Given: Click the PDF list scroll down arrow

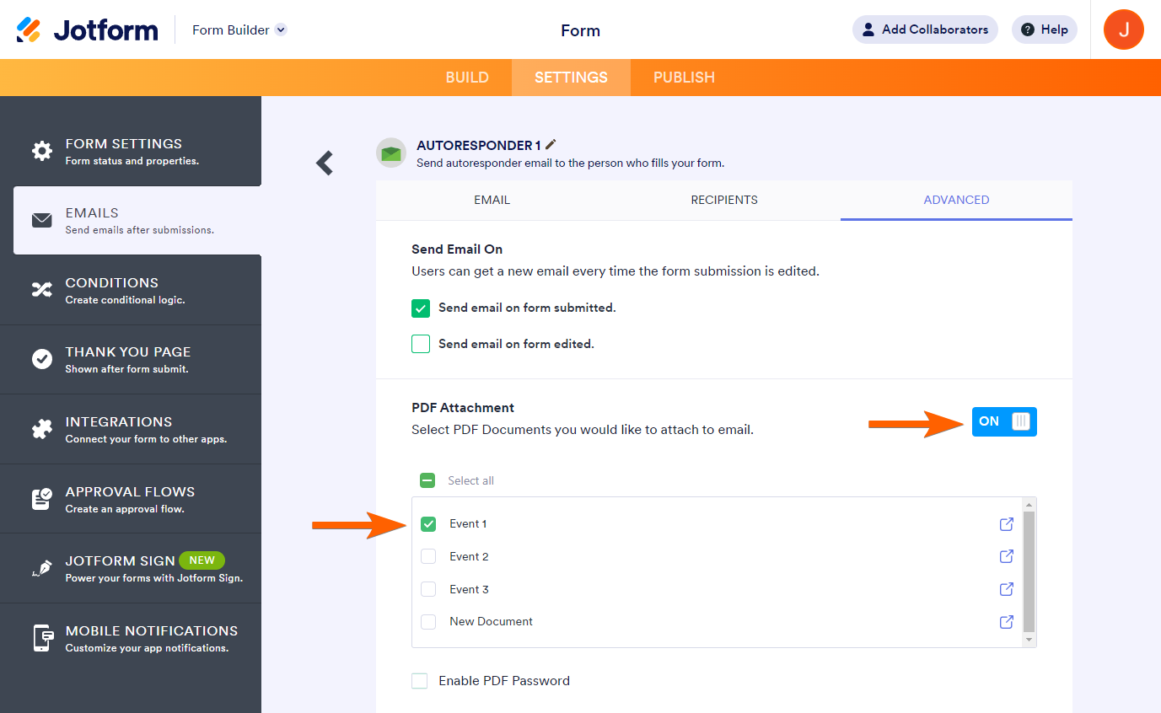Looking at the screenshot, I should pyautogui.click(x=1028, y=641).
